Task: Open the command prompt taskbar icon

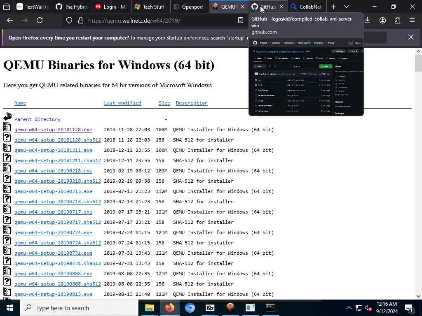Action: click(x=270, y=308)
